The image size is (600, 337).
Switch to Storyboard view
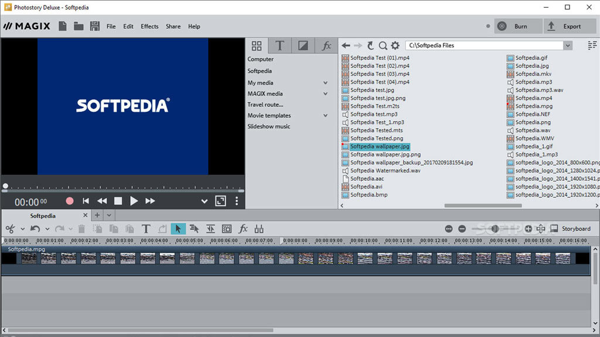[570, 229]
